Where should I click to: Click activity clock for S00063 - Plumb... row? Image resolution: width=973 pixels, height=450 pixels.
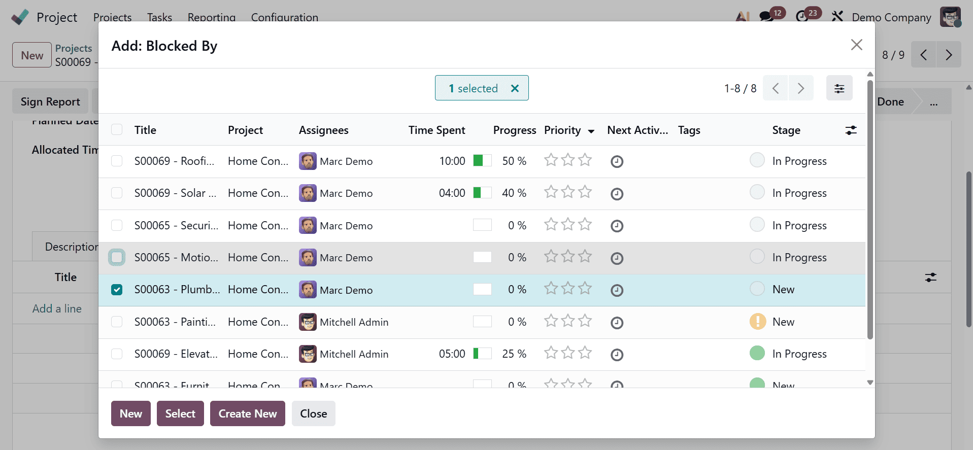[x=617, y=290]
